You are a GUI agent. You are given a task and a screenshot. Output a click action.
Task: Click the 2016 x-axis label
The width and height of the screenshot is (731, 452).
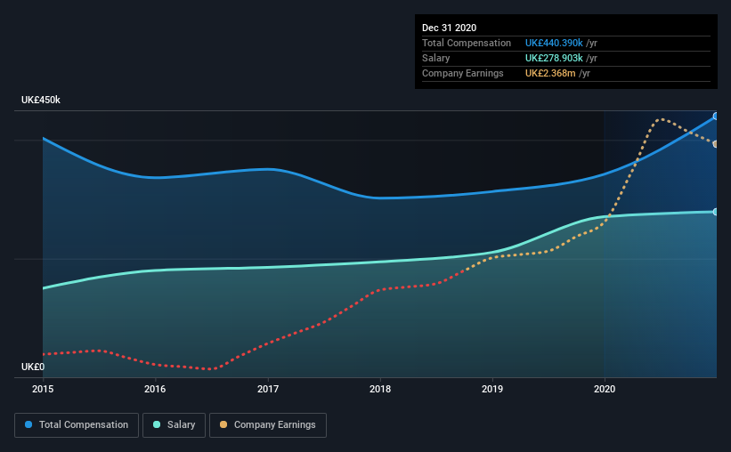coord(155,389)
